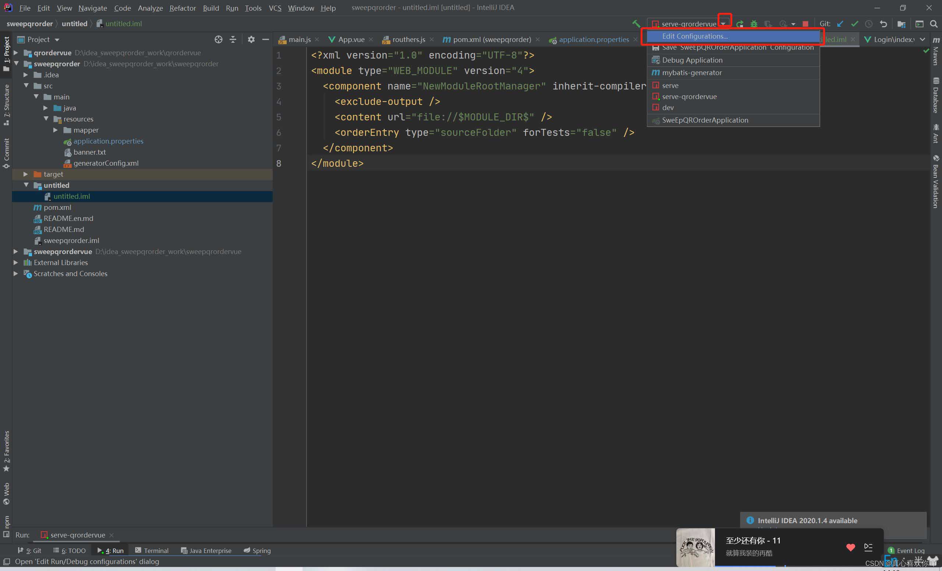Click the green rerun serve-qrordervue icon

(740, 24)
